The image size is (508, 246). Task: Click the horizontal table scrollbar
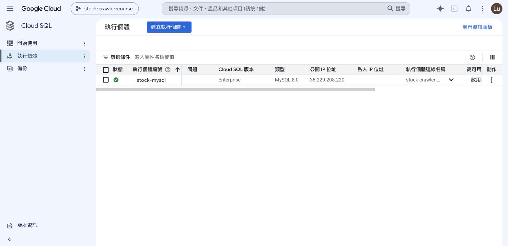coord(236,89)
